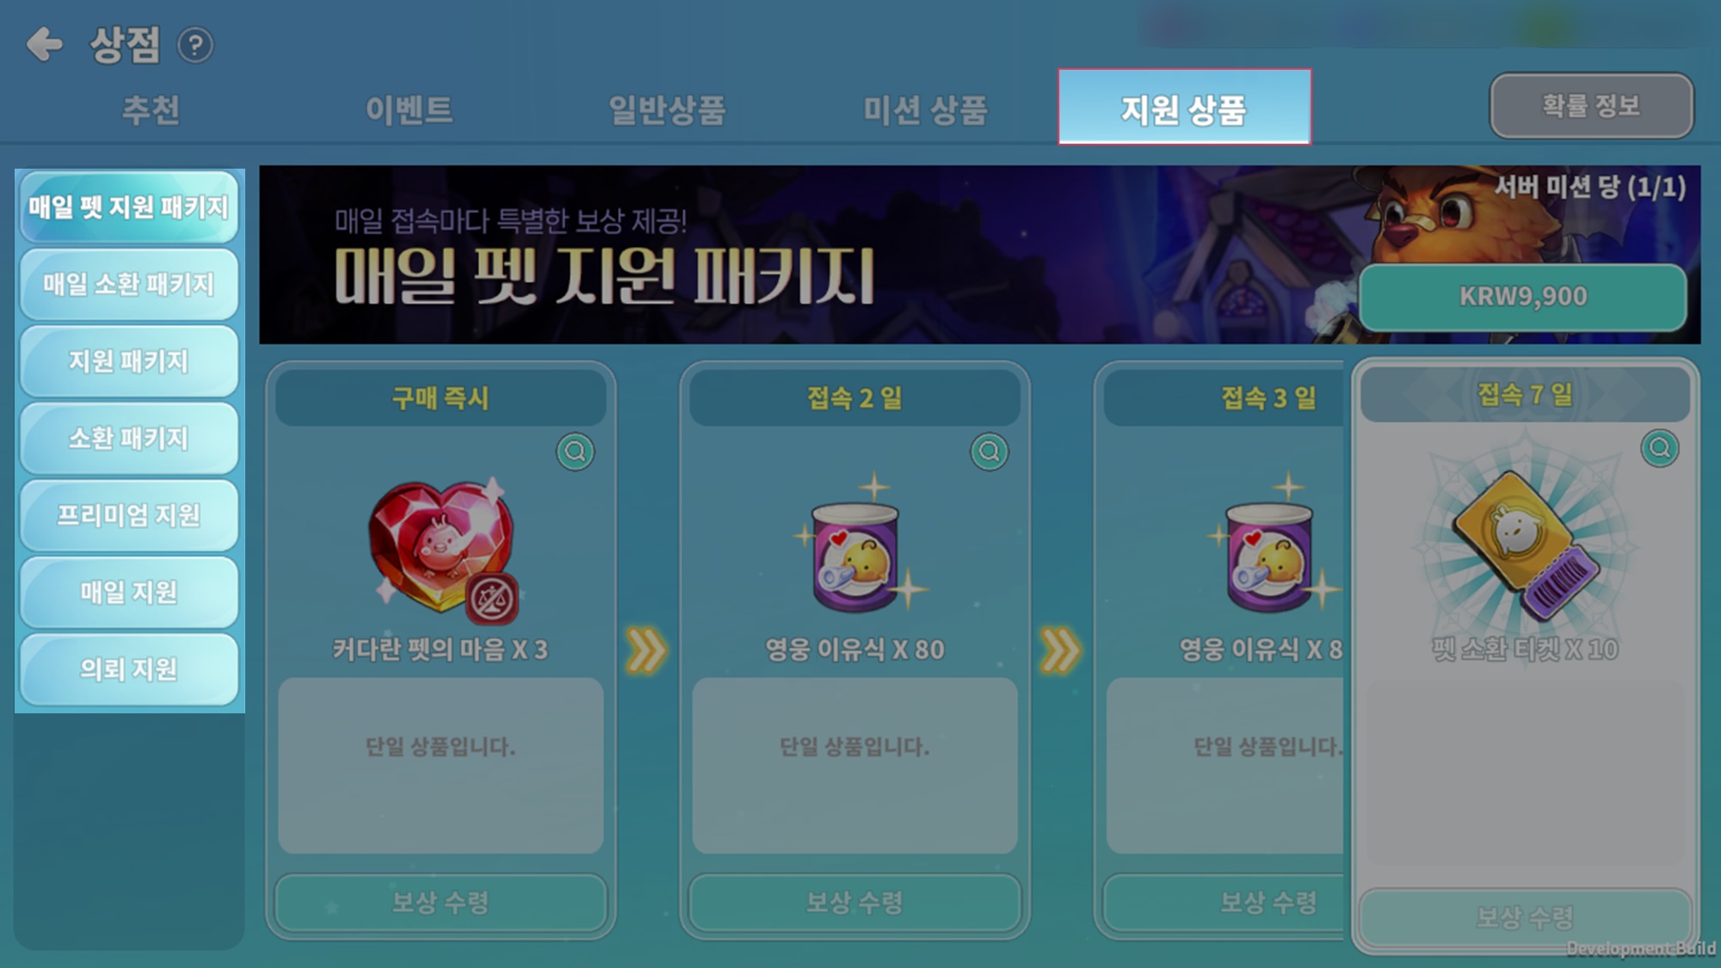Purchase package for KRW9,900
Screen dimensions: 1721x968
pos(1523,297)
